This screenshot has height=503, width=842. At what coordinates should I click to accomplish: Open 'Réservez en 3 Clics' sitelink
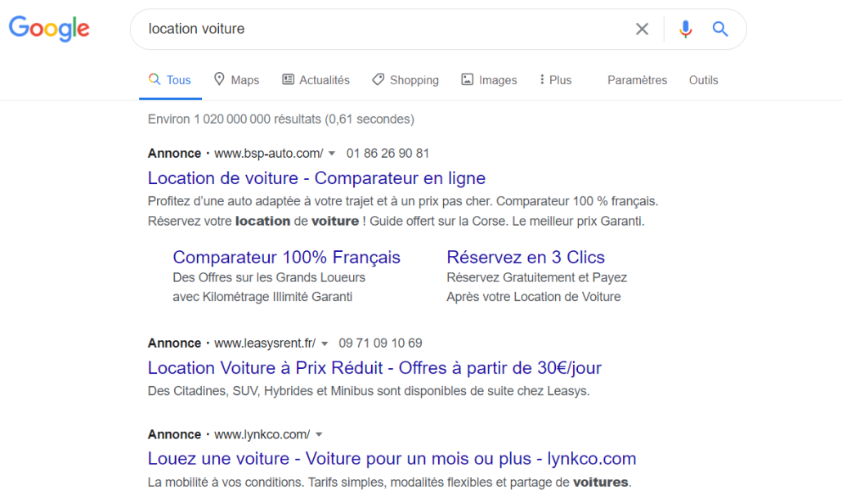coord(526,257)
